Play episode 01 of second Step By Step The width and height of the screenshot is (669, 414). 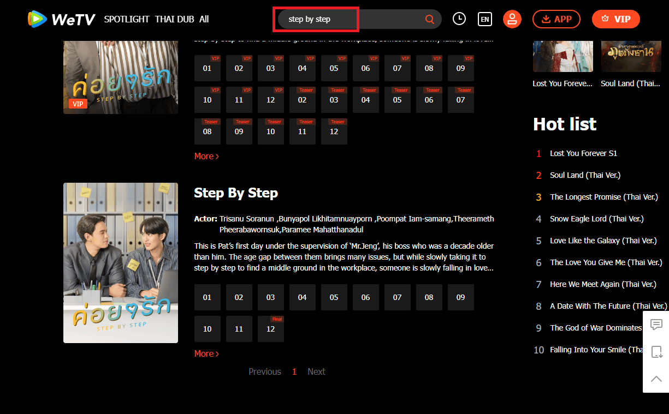pyautogui.click(x=208, y=297)
